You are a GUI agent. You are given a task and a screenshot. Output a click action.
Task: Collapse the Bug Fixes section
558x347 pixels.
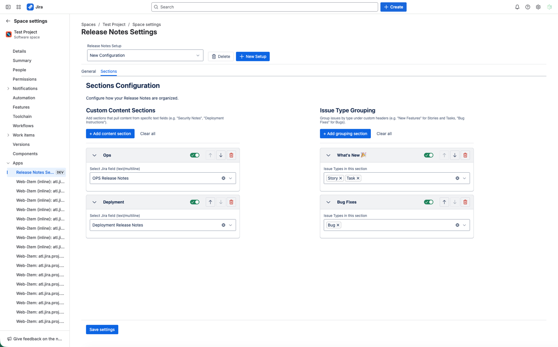pyautogui.click(x=328, y=202)
